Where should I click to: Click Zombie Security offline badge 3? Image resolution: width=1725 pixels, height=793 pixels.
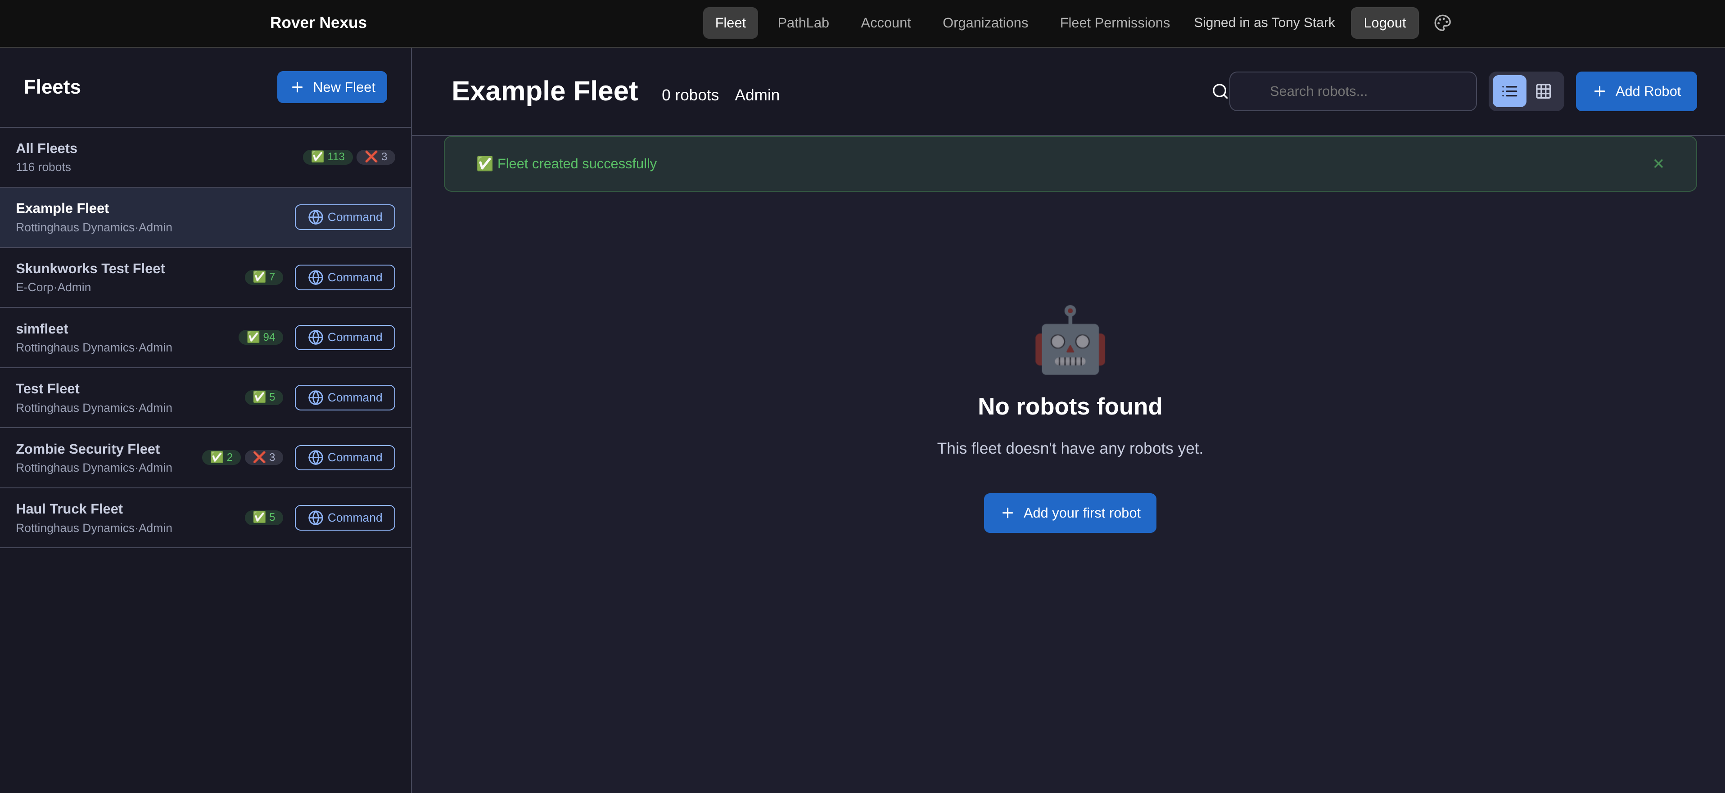click(x=264, y=457)
